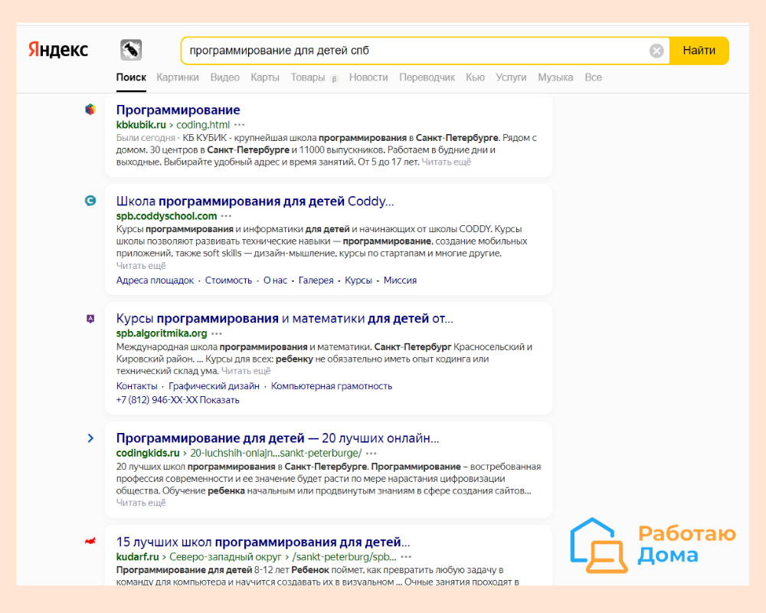This screenshot has height=613, width=766.
Task: Open the Адреса площадок sitelink
Action: [155, 280]
